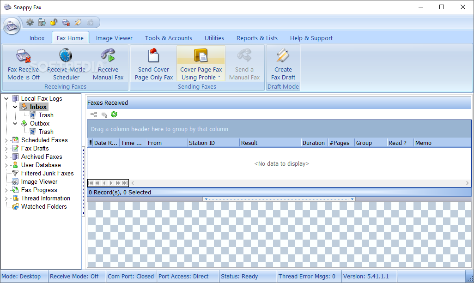
Task: Switch to the Utilities tab
Action: click(214, 38)
